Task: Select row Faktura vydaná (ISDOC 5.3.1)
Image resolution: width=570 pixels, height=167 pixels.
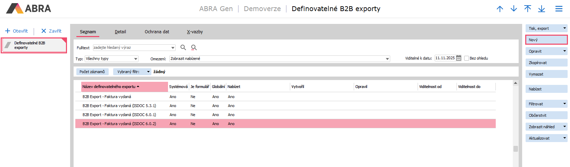Action: (x=285, y=106)
